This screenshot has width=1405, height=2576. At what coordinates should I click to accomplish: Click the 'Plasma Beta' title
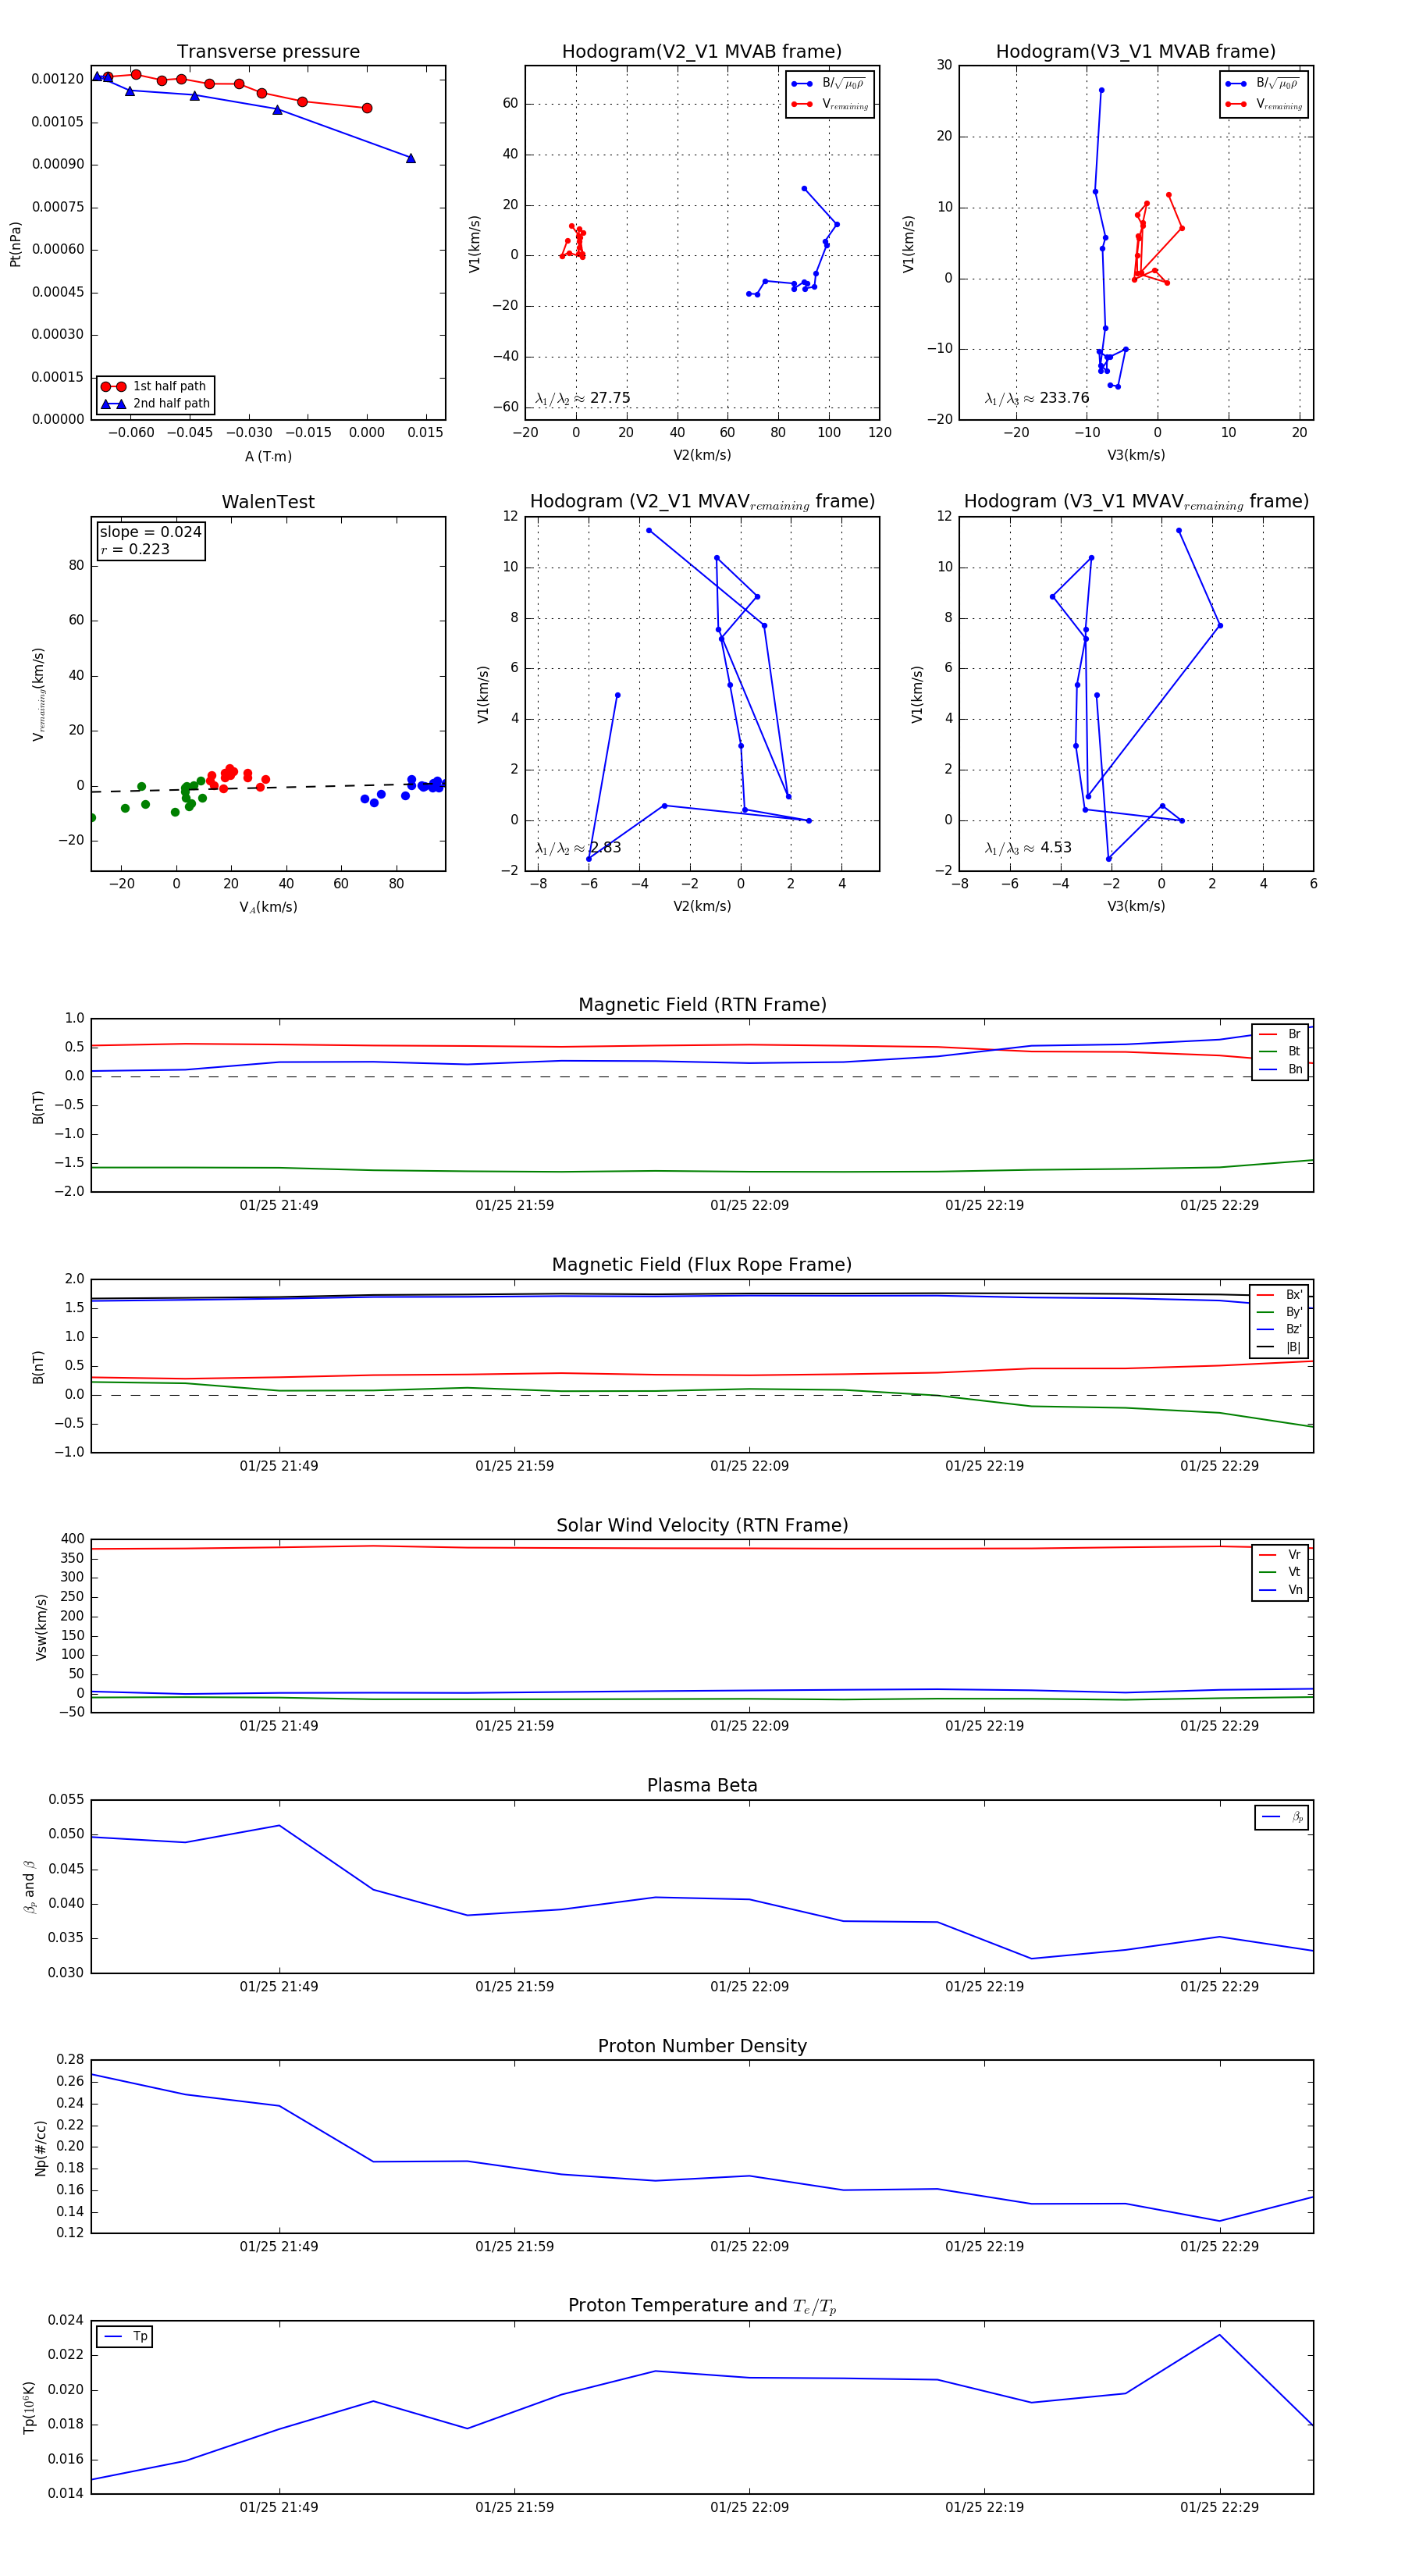(702, 1786)
